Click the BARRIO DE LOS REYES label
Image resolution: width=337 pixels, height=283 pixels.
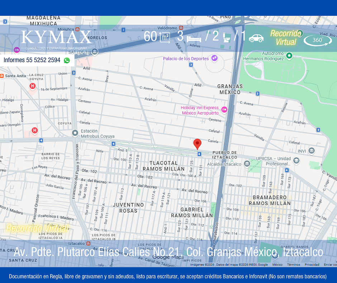pos(51,156)
